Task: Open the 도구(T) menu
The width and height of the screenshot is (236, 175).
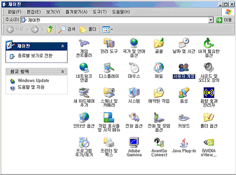Action: [x=100, y=12]
